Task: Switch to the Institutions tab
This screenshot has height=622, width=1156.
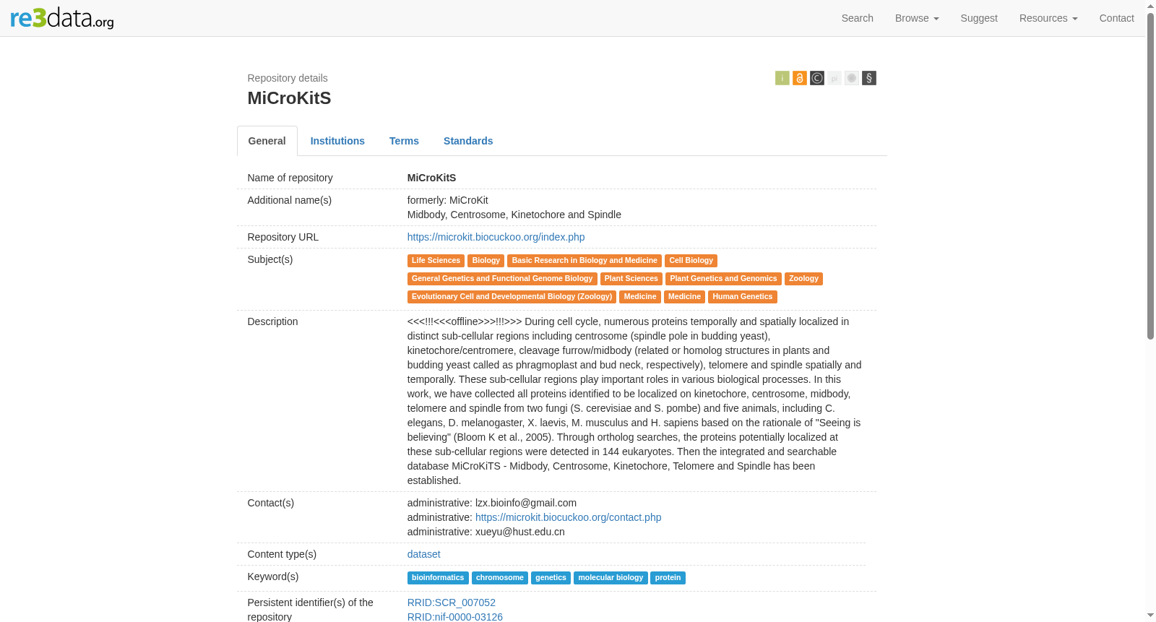Action: (337, 141)
